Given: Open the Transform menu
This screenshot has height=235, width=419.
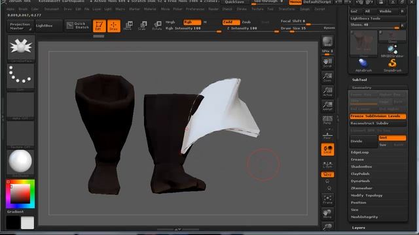Looking at the screenshot, I should point(287,8).
